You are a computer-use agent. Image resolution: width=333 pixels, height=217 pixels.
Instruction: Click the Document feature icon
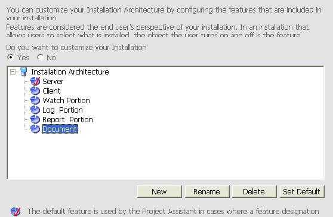click(x=35, y=129)
